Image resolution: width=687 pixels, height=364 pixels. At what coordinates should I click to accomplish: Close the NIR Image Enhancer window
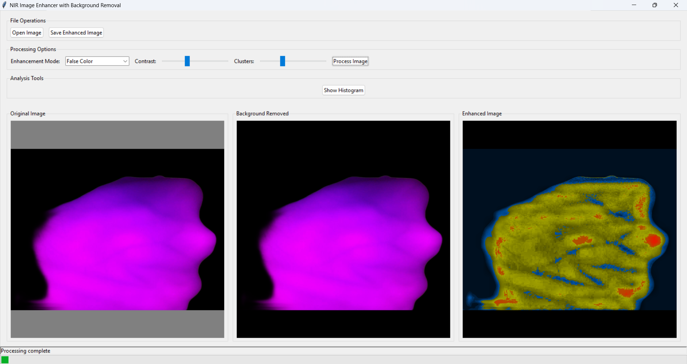676,5
